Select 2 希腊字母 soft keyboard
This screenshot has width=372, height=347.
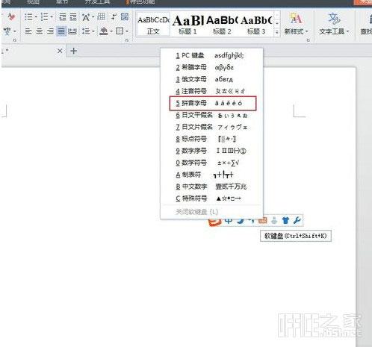[211, 67]
